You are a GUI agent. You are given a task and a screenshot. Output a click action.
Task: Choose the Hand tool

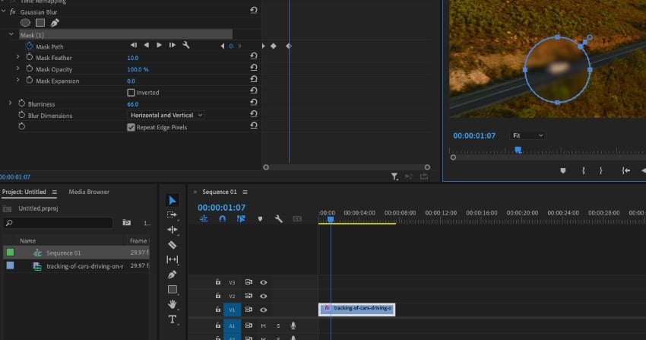tap(173, 304)
